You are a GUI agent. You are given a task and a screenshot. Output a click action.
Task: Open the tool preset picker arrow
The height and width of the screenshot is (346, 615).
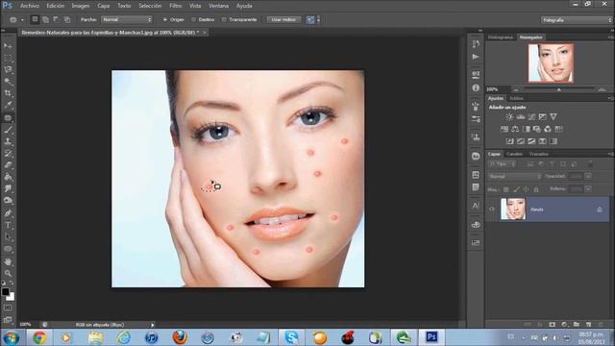point(22,19)
